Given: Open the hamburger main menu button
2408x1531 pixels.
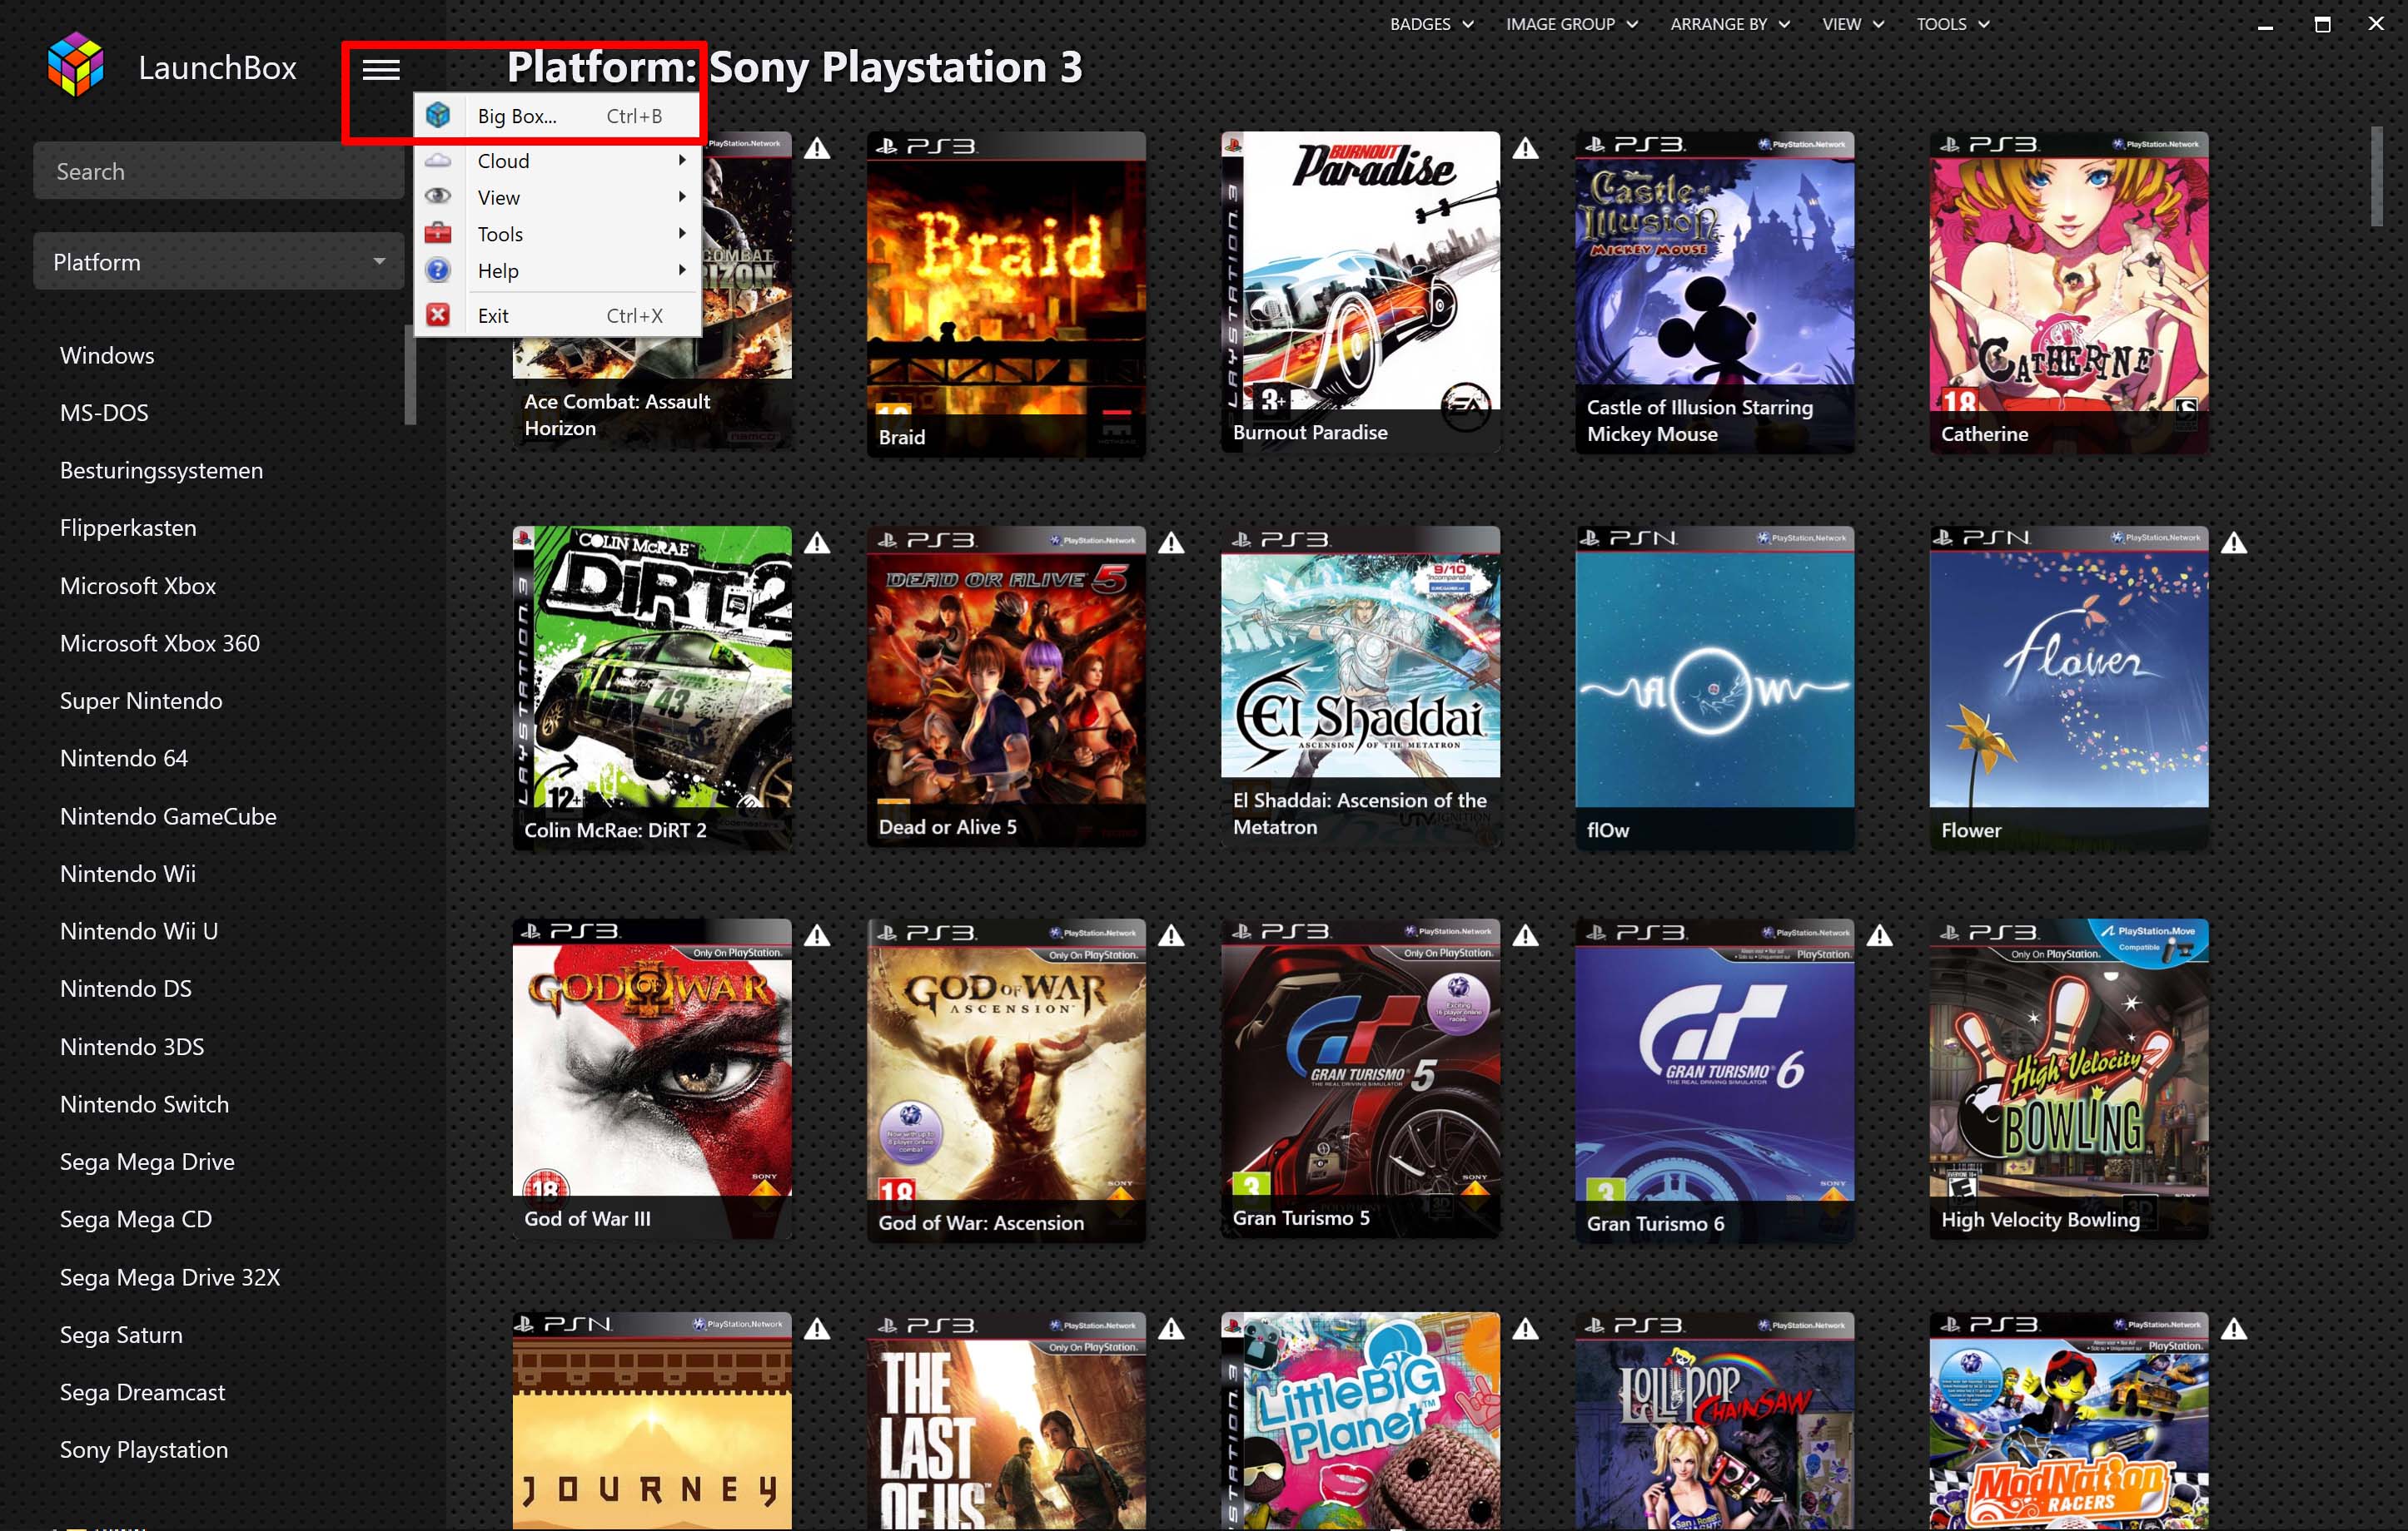Looking at the screenshot, I should coord(381,69).
